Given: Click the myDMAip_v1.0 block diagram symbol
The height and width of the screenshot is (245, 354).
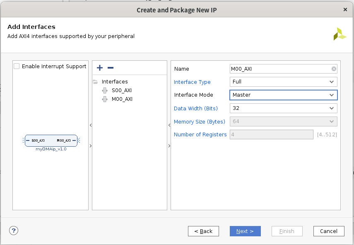Looking at the screenshot, I should point(51,141).
